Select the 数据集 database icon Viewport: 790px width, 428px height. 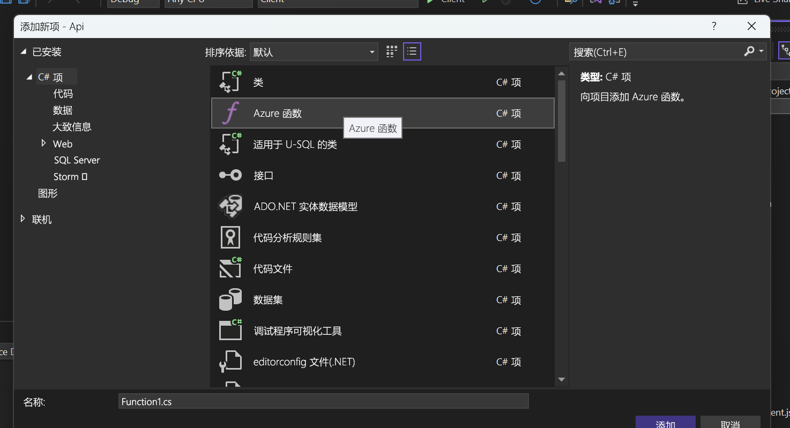tap(231, 299)
